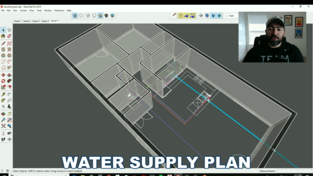Open the Extensions menu
The image size is (313, 176).
click(59, 11)
